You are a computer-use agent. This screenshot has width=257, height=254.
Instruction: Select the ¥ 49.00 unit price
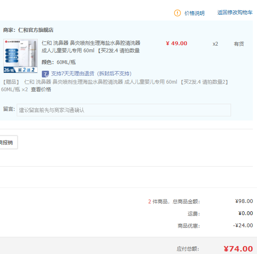point(177,44)
